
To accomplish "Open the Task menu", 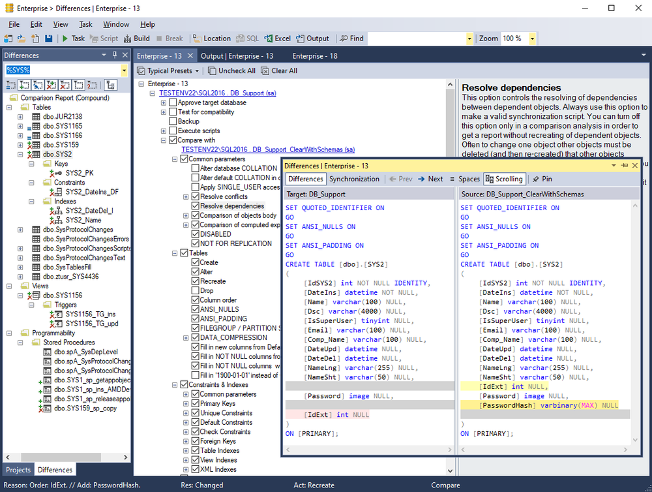I will pyautogui.click(x=85, y=25).
